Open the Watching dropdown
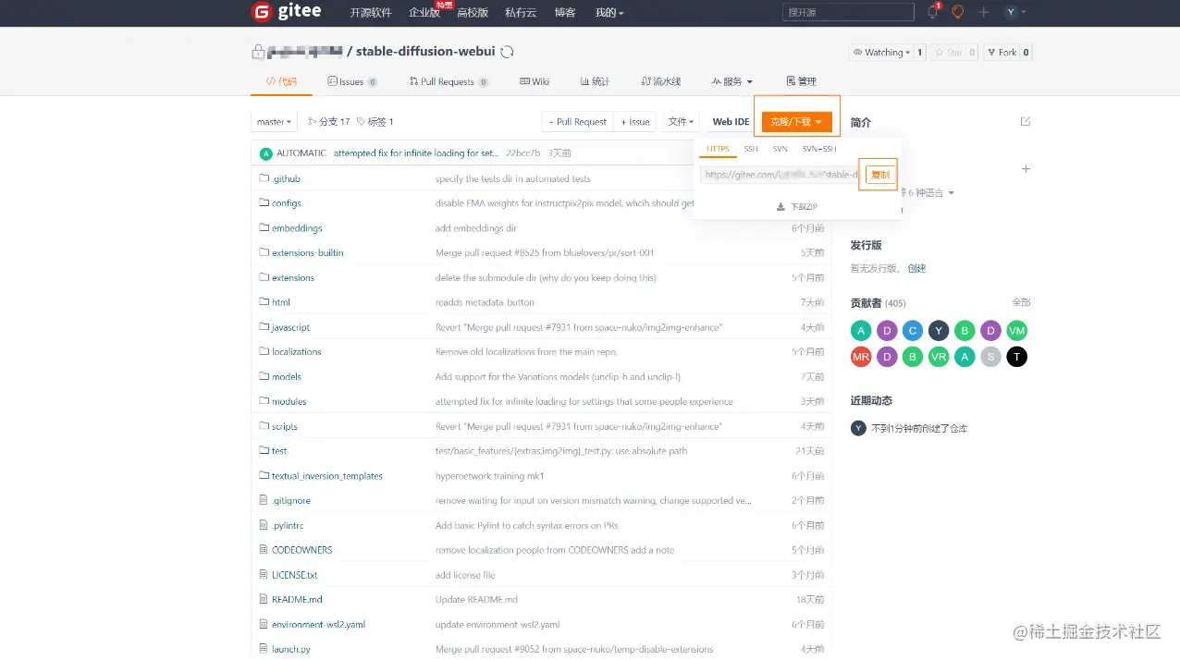 [881, 53]
